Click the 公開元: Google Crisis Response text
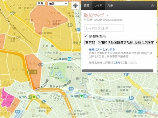 pos(103,20)
